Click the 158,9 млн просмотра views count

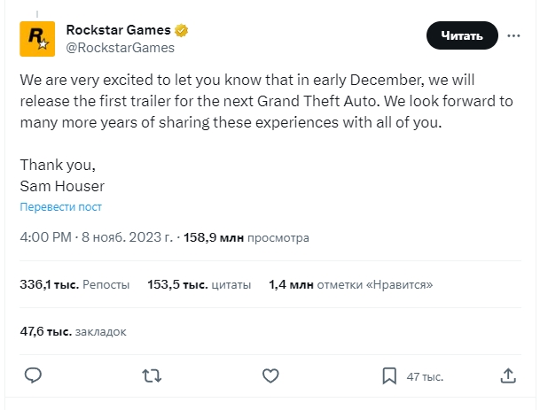(246, 238)
